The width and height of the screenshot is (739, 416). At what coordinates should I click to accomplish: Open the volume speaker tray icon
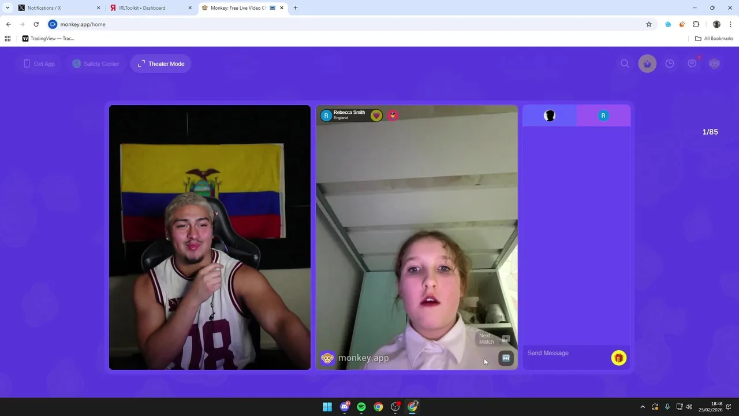[689, 407]
